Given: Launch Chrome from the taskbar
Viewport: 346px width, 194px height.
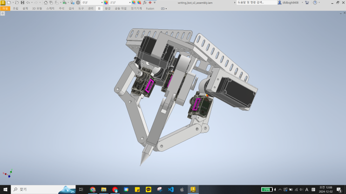Looking at the screenshot, I should (93, 189).
